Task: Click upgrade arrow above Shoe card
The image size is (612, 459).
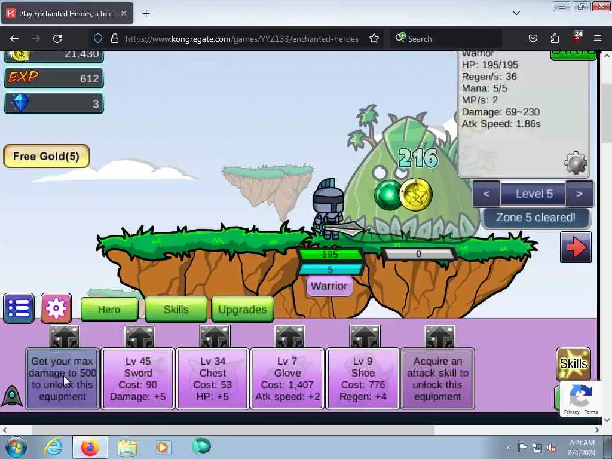Action: point(365,336)
